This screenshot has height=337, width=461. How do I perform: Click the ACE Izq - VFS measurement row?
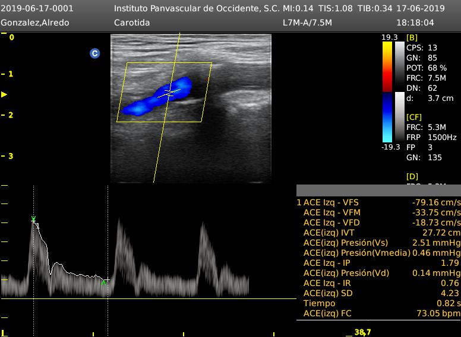[x=378, y=202]
